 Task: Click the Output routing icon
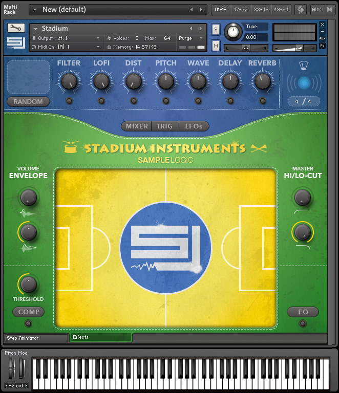tap(34, 38)
